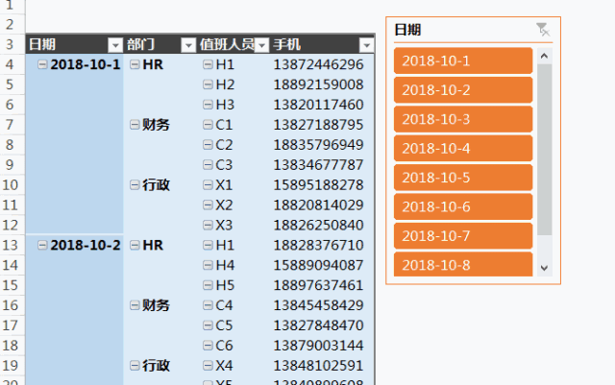The width and height of the screenshot is (615, 385).
Task: Collapse the C5 entry
Action: [208, 325]
